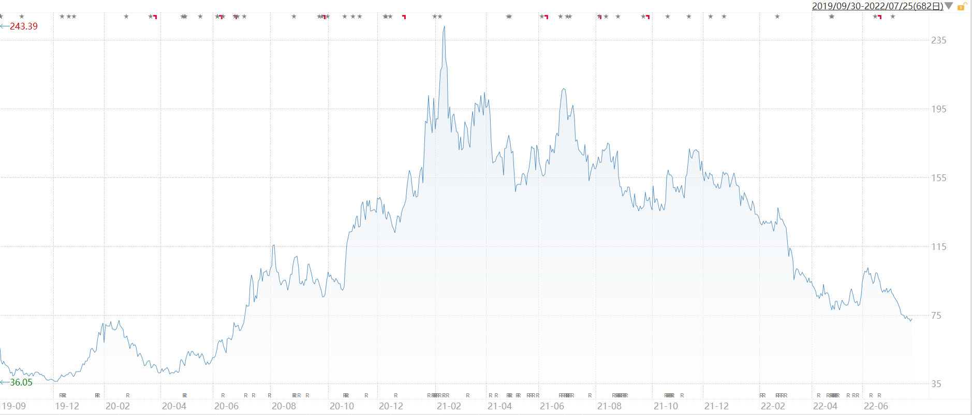Click the 2019/09/30-2022/07/25 date range link
This screenshot has height=415, width=972.
pyautogui.click(x=877, y=6)
